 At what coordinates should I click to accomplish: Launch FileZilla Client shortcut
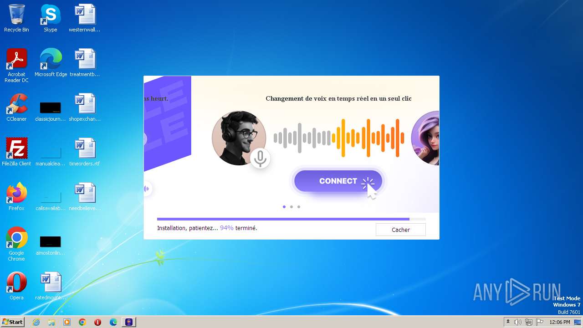16,152
